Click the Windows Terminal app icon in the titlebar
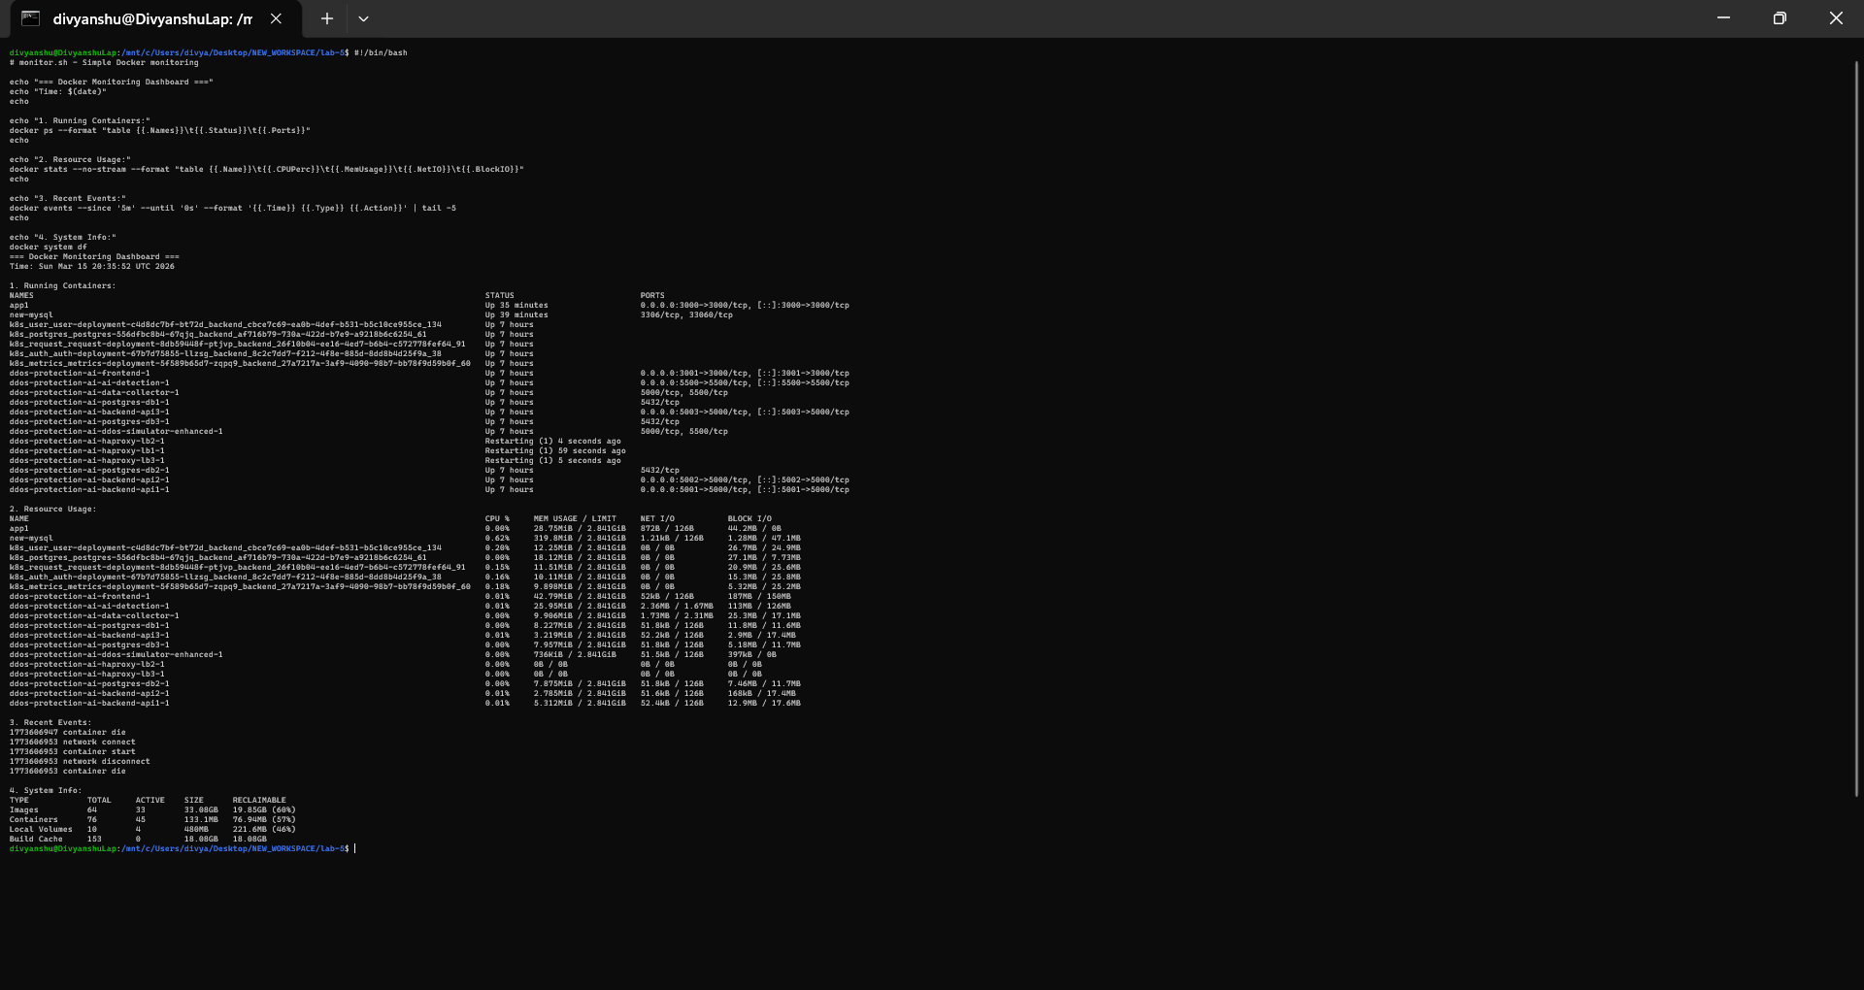The width and height of the screenshot is (1864, 990). [30, 17]
